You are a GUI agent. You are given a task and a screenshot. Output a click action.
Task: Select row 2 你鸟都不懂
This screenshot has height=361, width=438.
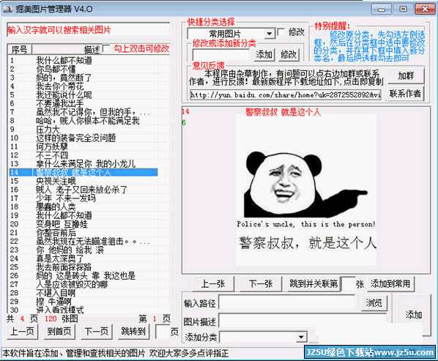[83, 69]
